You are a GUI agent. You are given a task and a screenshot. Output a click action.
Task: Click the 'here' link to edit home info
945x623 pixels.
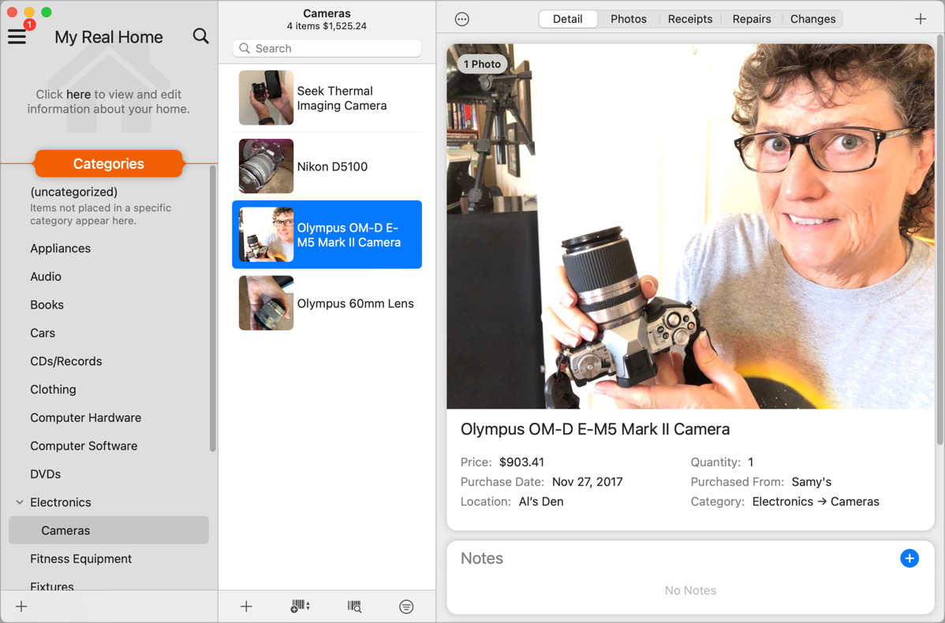[78, 95]
